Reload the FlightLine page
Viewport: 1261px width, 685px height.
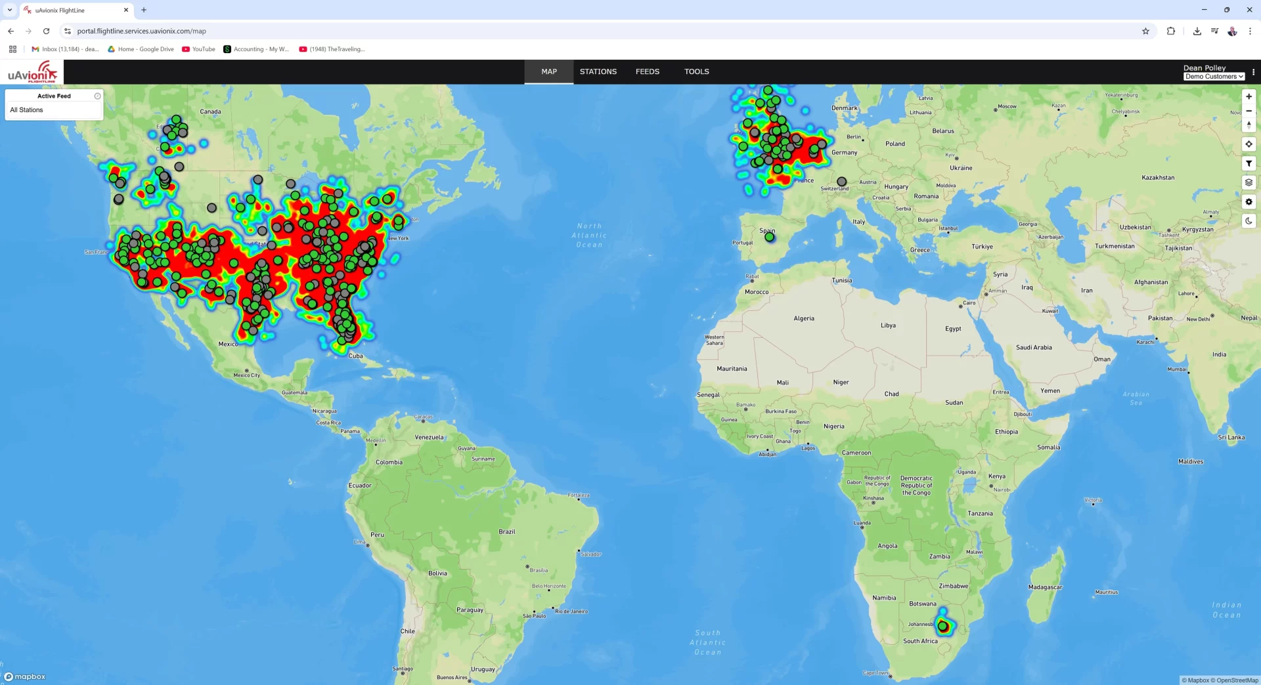[46, 31]
